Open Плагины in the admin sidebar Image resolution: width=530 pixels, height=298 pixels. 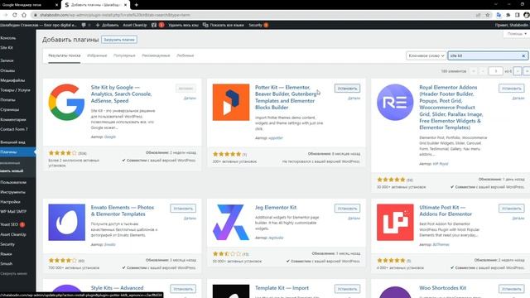click(x=17, y=152)
